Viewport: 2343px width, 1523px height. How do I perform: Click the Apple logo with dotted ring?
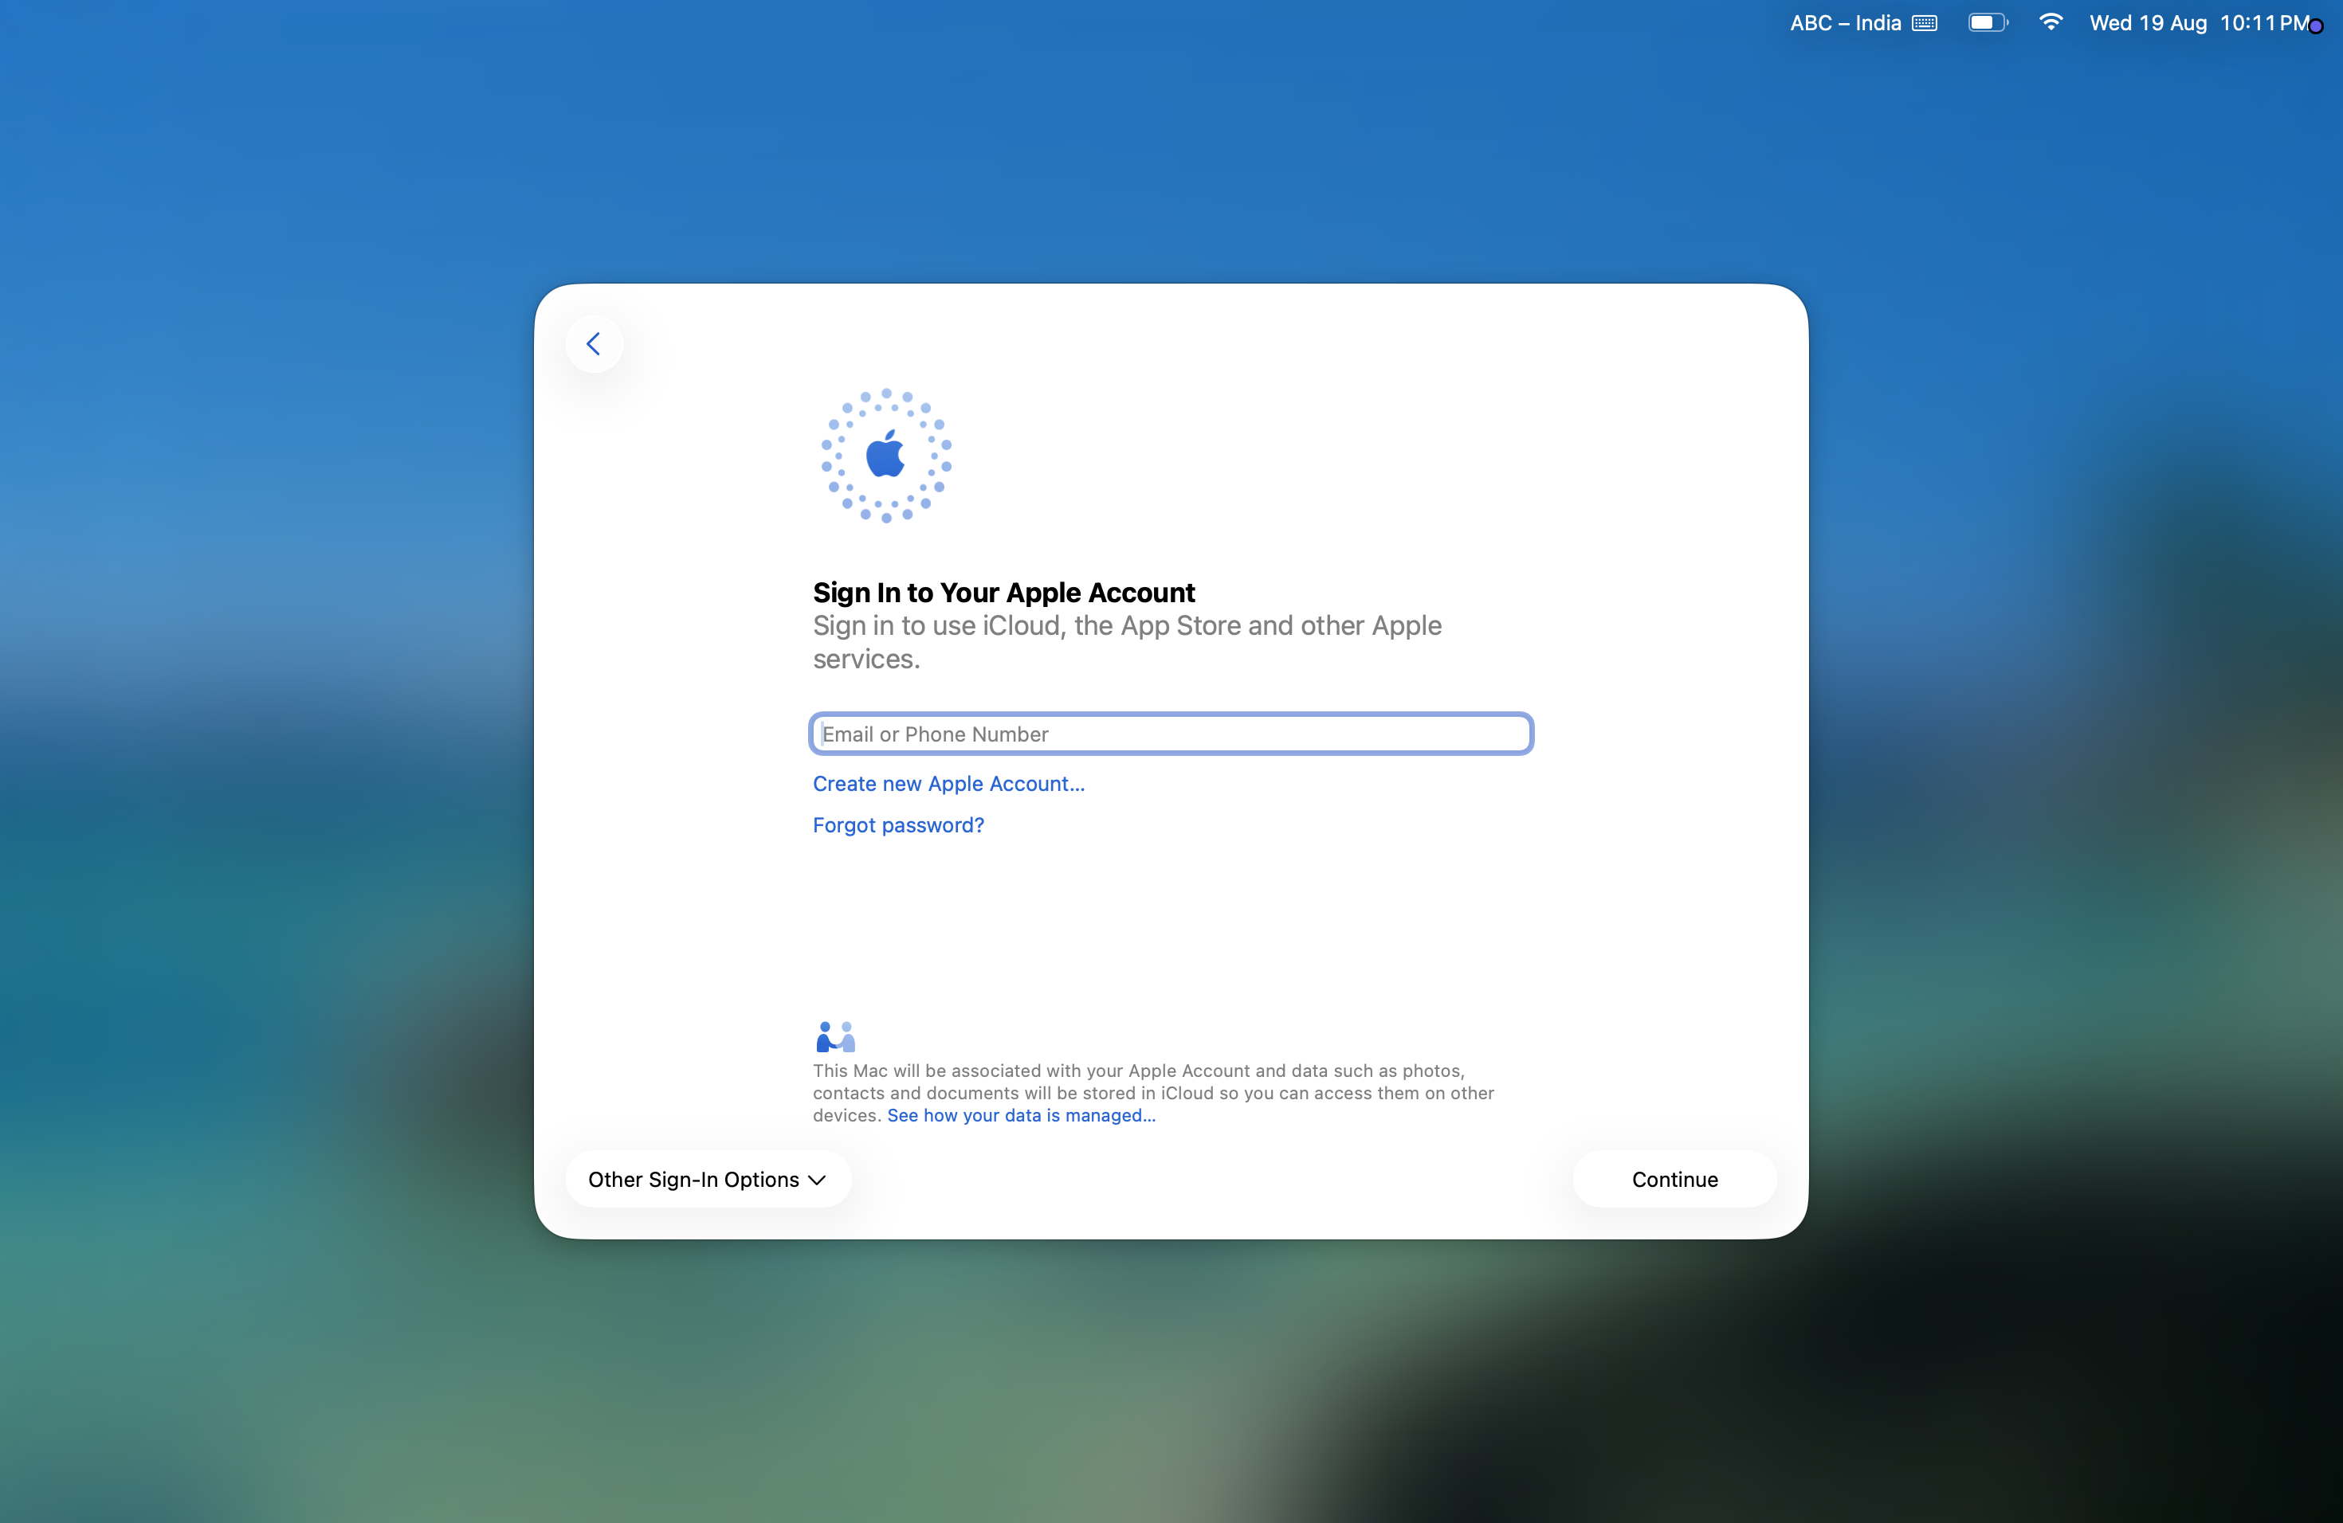click(x=886, y=456)
